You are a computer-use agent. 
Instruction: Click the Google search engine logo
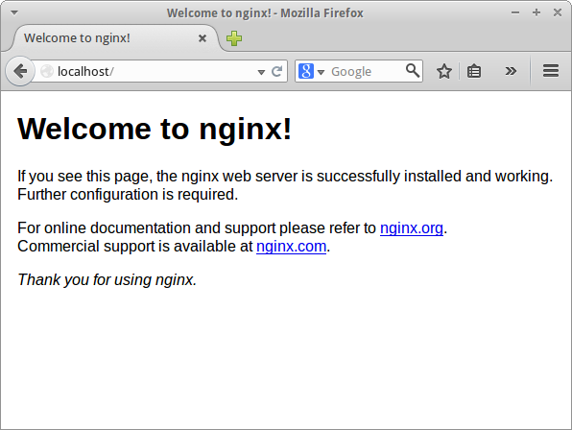(306, 71)
